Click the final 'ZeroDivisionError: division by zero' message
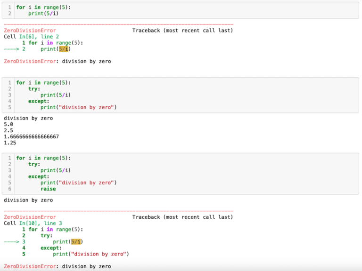362x271 pixels. (57, 266)
